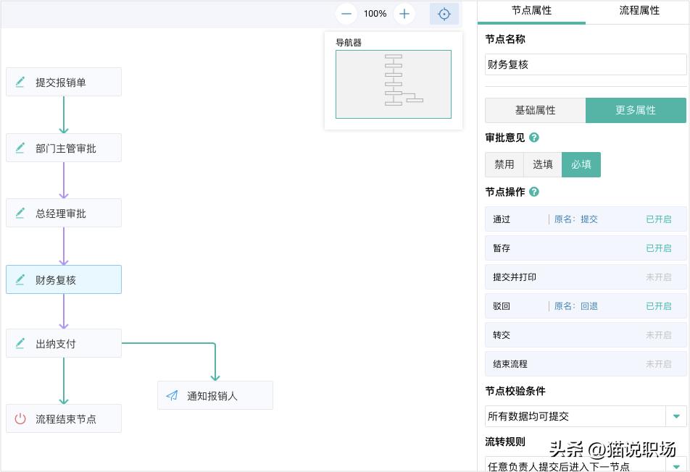Click the zoom-out minus icon

tap(346, 14)
